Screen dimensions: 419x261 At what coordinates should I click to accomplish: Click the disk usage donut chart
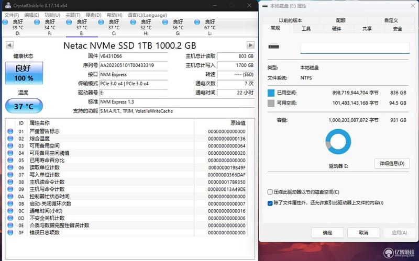338,141
